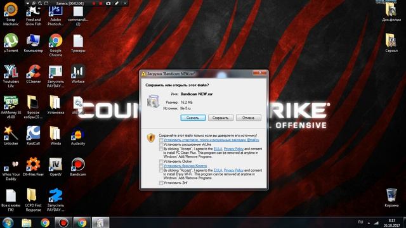Click the Скачать button
This screenshot has height=228, width=406.
[x=193, y=118]
